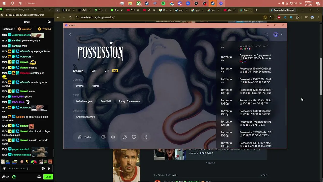This screenshot has height=182, width=323.
Task: Open Windows taskbar search
Action: click(x=12, y=3)
